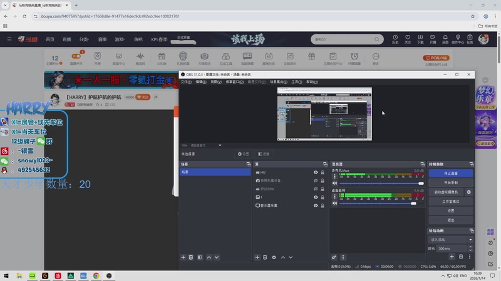Delete the selected scene with trash icon
Viewport: 501px width, 281px height.
[191, 257]
